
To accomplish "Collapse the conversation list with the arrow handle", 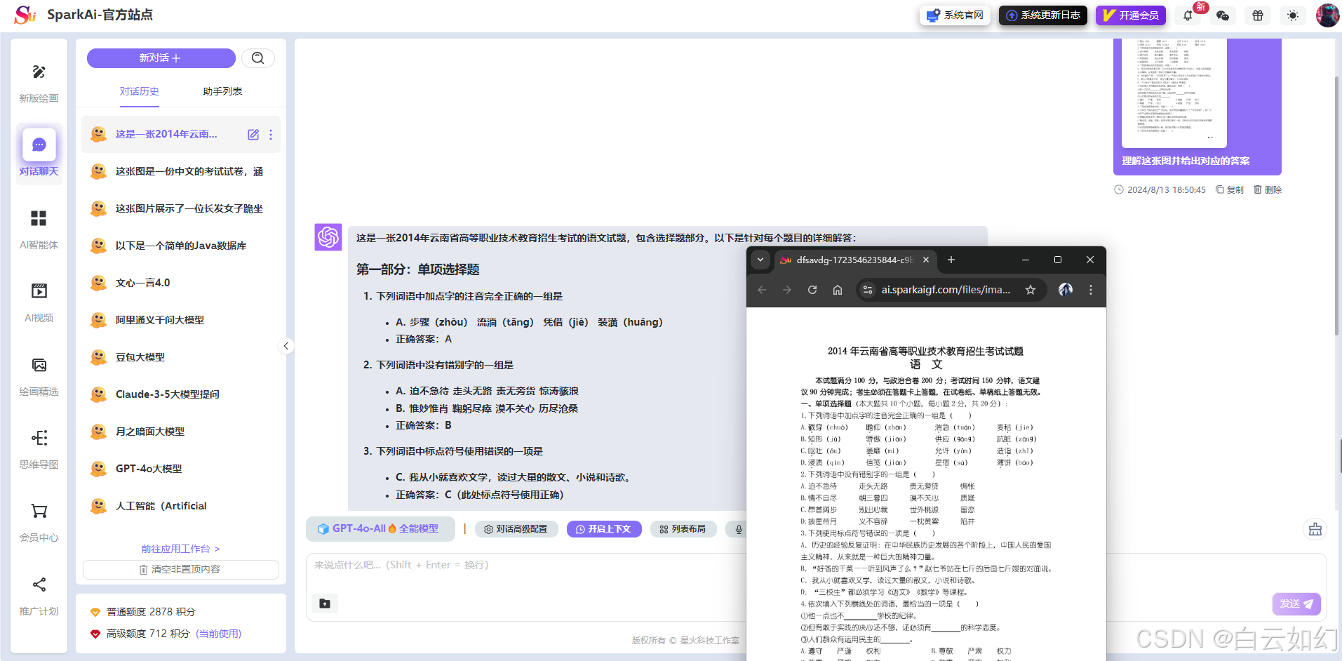I will pyautogui.click(x=286, y=346).
